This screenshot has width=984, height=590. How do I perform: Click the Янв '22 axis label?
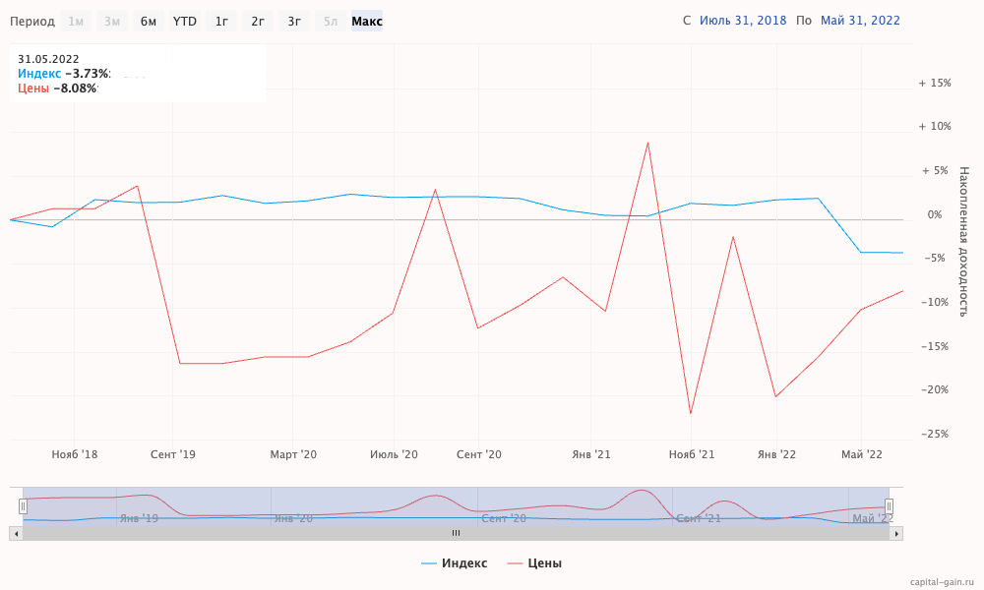[x=777, y=454]
